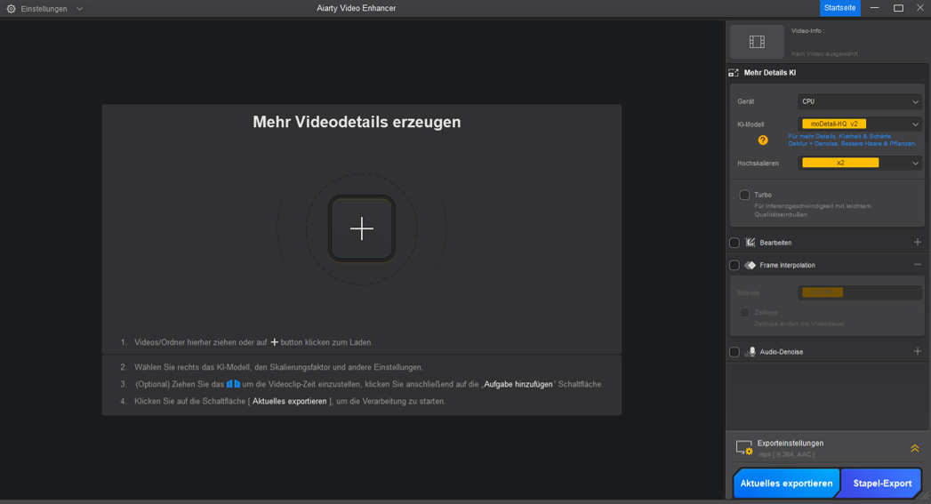
Task: Click the Mehr Details KI panel icon
Action: (734, 73)
